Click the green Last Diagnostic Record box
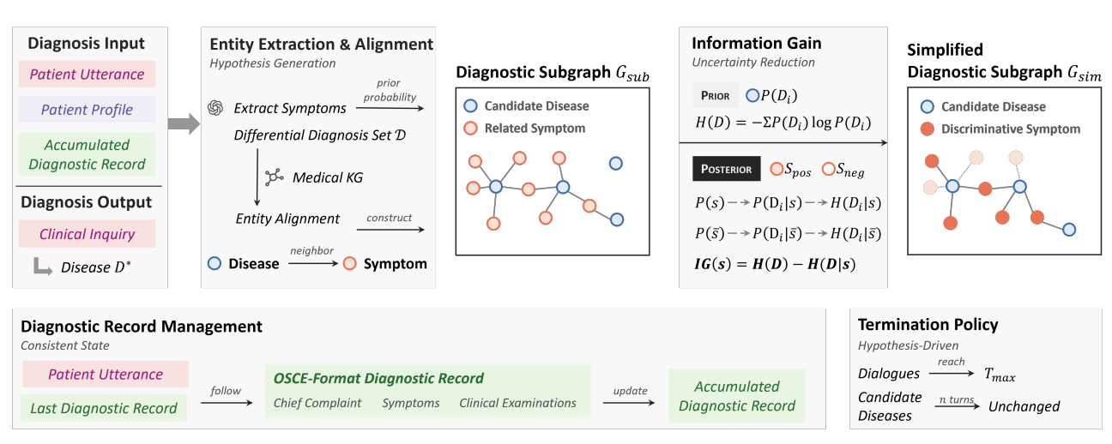This screenshot has width=1112, height=444. click(105, 408)
